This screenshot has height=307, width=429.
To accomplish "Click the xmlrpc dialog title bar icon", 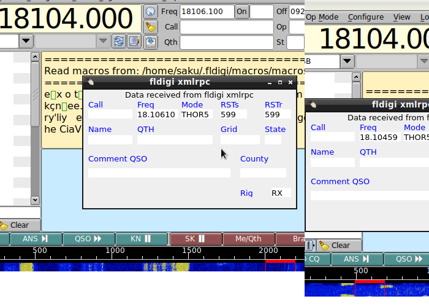I will click(89, 82).
